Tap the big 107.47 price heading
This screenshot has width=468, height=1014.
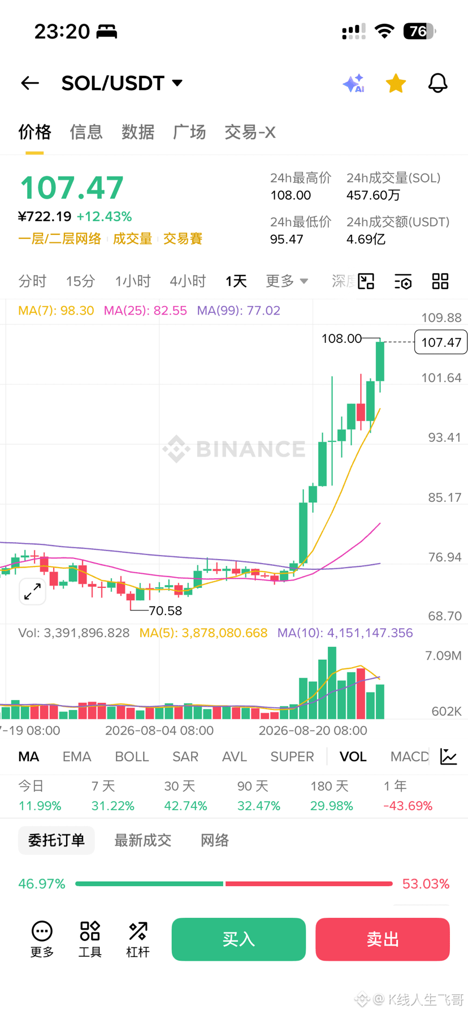(72, 188)
